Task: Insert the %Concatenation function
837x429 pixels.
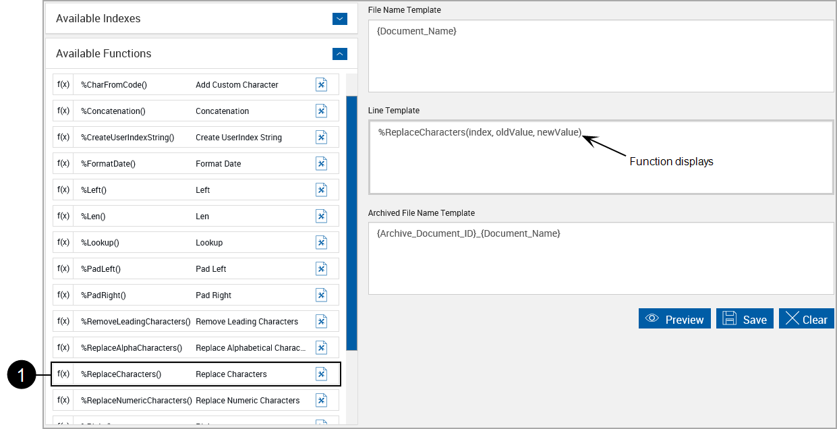Action: point(322,111)
